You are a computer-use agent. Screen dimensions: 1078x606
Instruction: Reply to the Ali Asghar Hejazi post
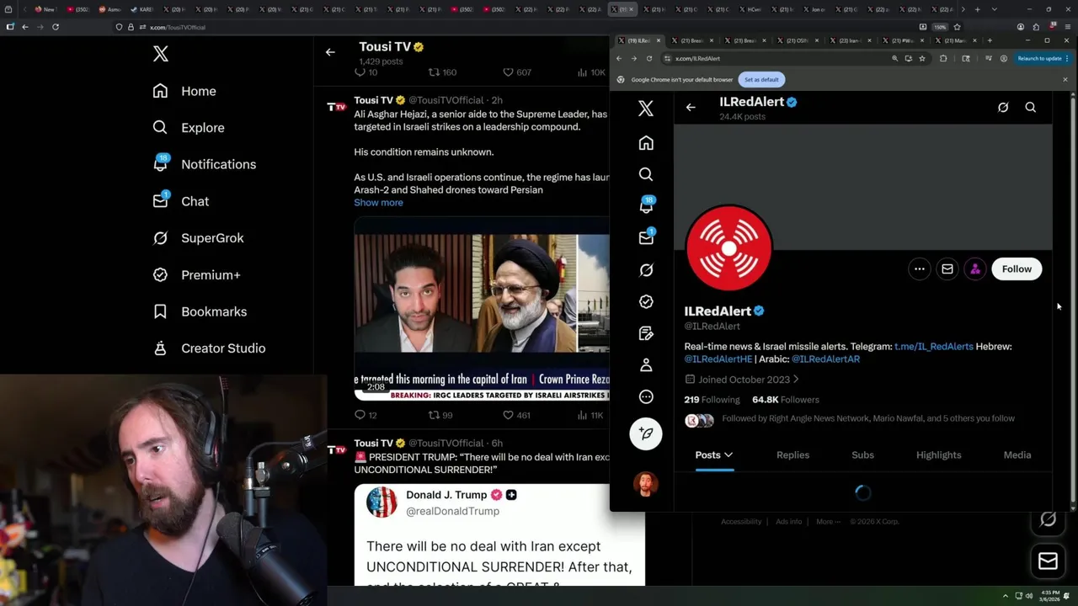(x=366, y=415)
